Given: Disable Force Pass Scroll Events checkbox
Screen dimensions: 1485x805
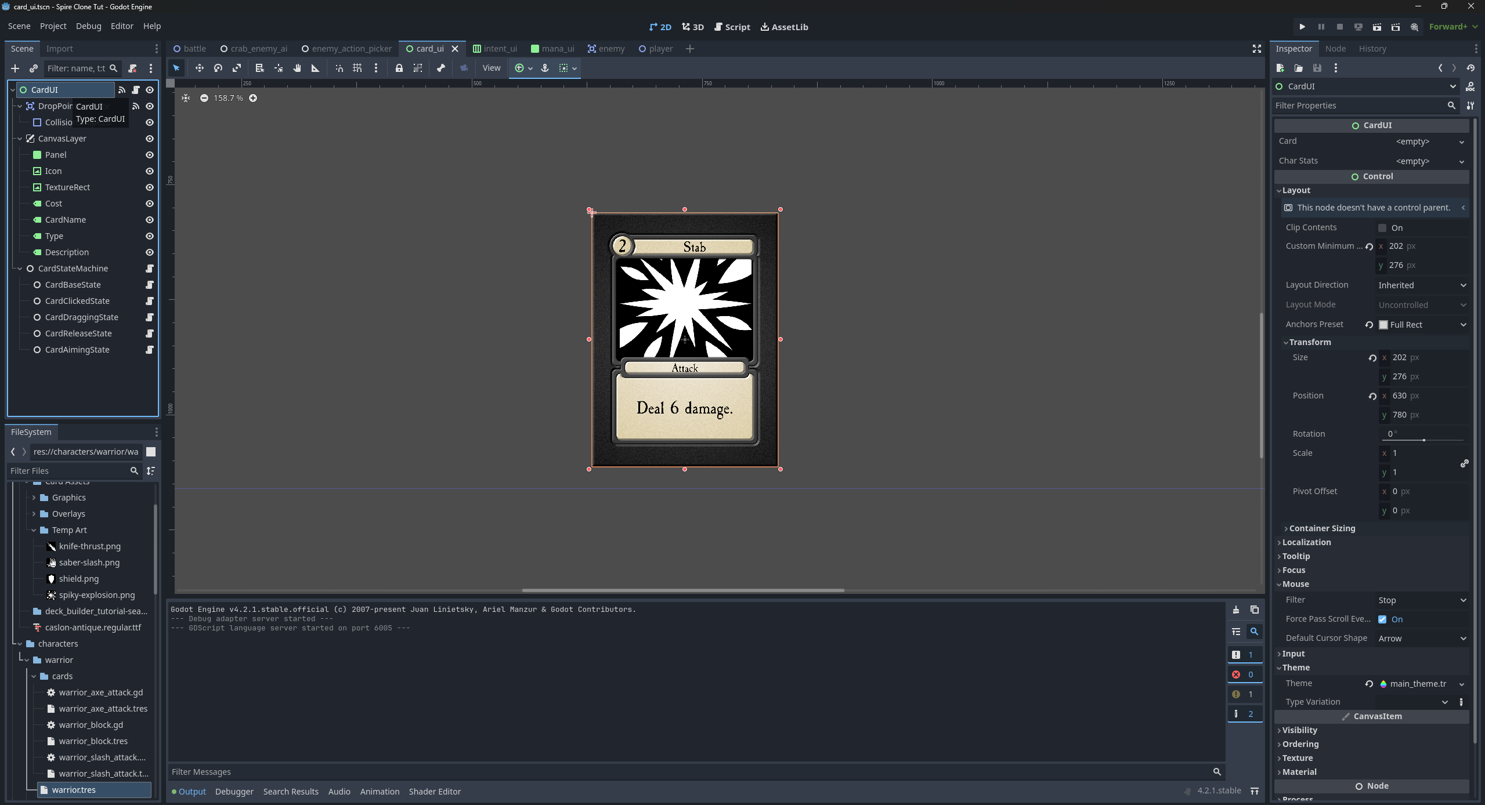Looking at the screenshot, I should tap(1382, 619).
